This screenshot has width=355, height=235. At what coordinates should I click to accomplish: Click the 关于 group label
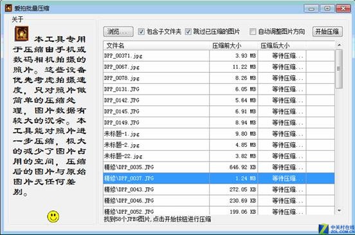17,19
